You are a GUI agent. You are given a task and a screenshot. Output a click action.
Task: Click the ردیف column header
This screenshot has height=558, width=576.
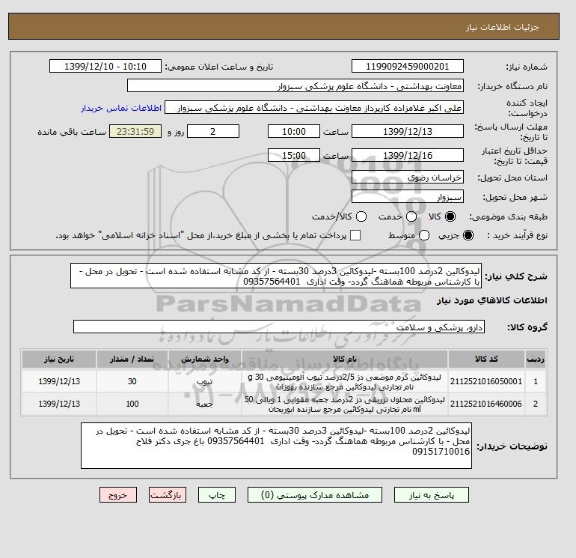coord(536,359)
